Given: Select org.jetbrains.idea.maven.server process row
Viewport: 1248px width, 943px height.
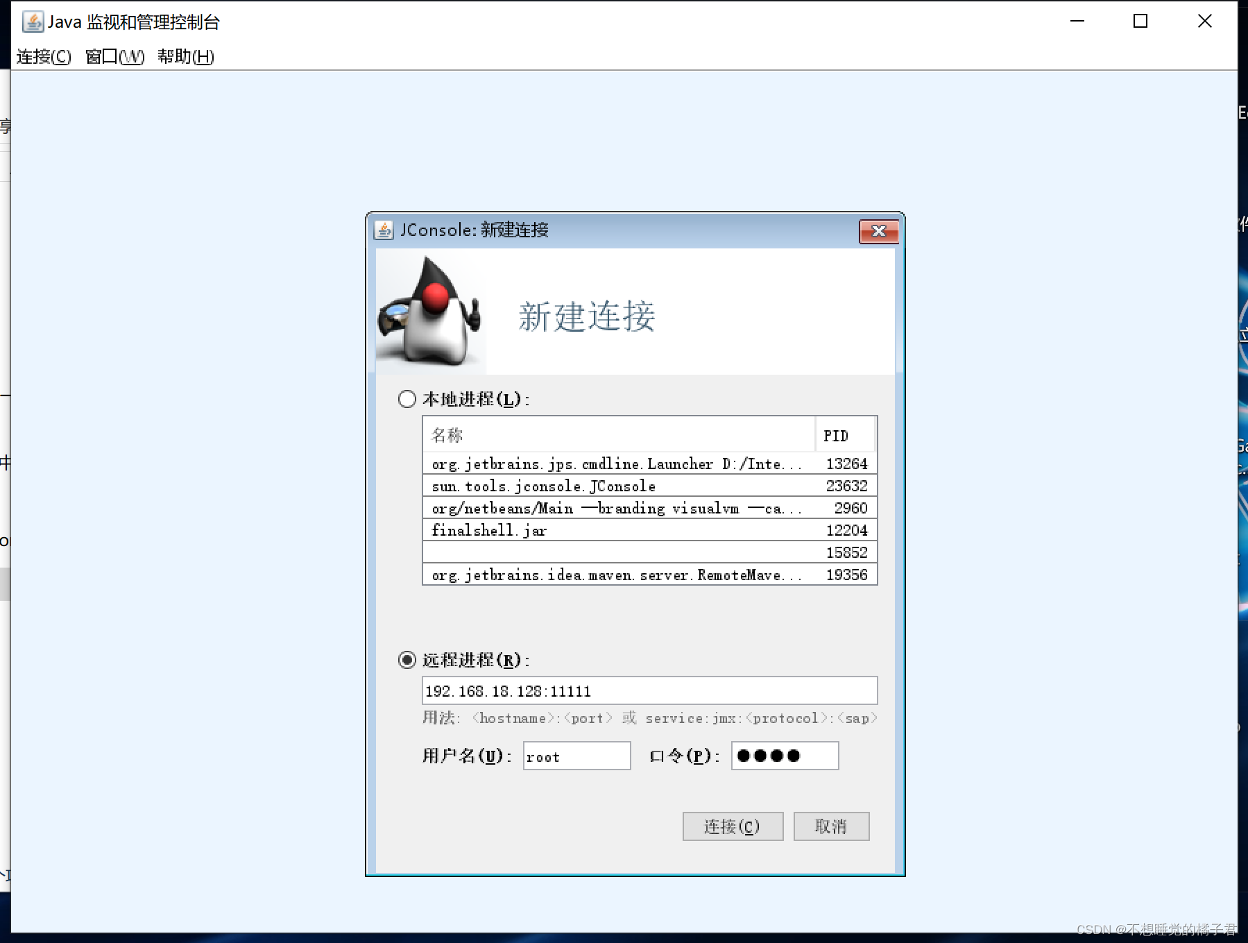Looking at the screenshot, I should pyautogui.click(x=649, y=575).
